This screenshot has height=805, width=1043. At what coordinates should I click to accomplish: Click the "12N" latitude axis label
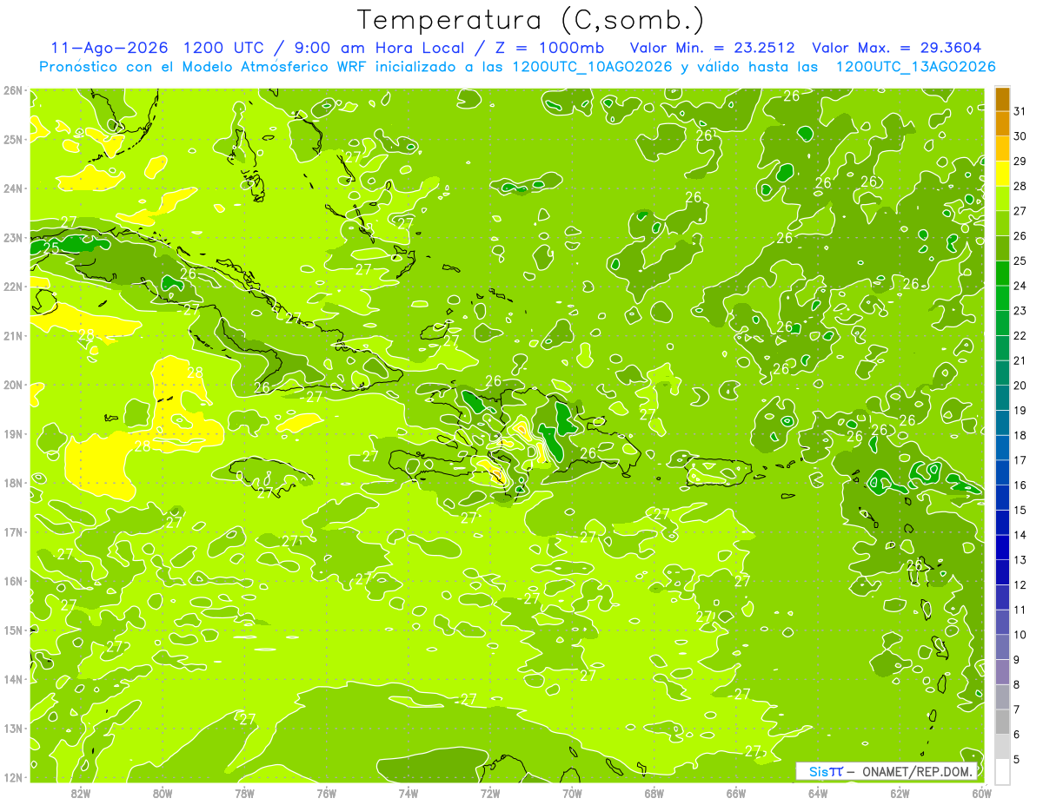point(13,777)
